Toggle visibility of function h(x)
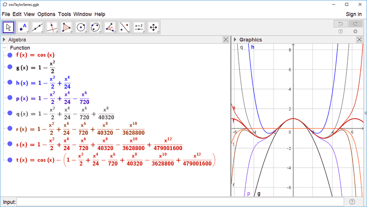367x207 pixels. point(10,83)
